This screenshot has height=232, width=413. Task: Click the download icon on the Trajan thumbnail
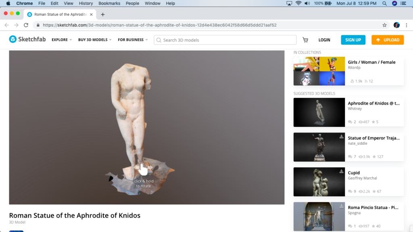[x=341, y=137]
